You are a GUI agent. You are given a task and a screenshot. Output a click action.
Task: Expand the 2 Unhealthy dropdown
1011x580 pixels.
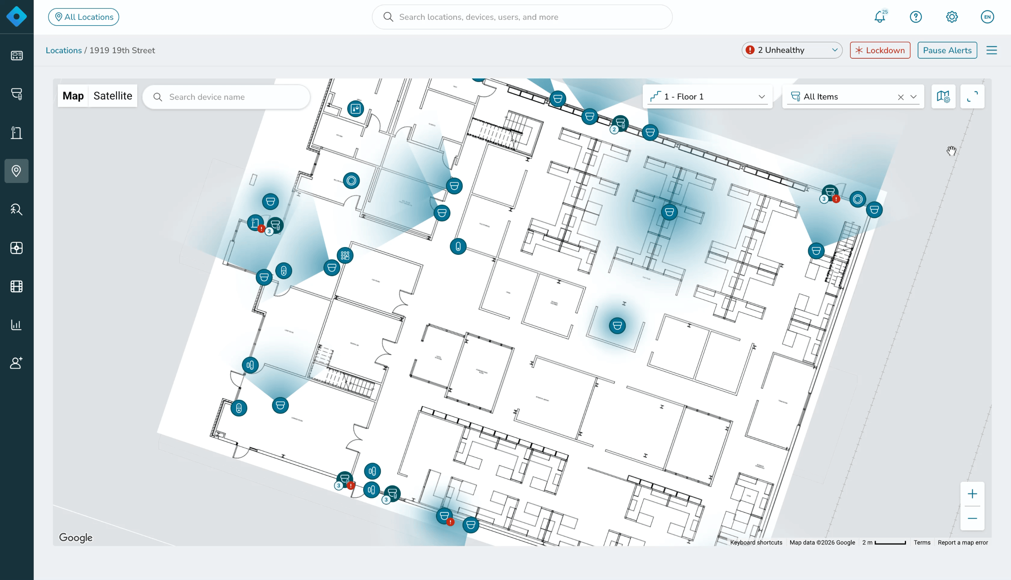tap(792, 50)
